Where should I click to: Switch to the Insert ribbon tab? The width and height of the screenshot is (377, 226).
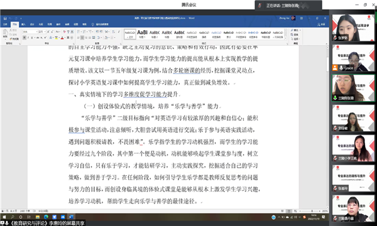[x=23, y=24]
